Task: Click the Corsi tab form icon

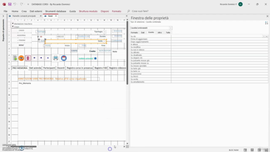Action: point(45,16)
